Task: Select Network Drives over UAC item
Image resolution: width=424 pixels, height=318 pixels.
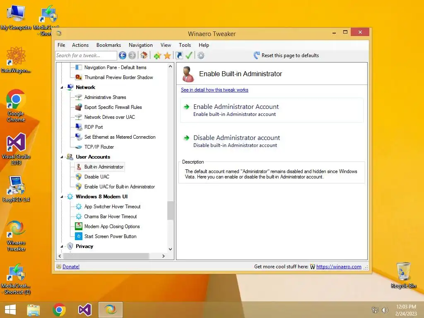Action: click(x=109, y=117)
